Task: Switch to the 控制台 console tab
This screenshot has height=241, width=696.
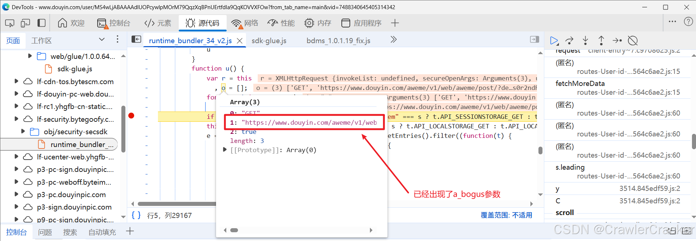Action: point(114,23)
